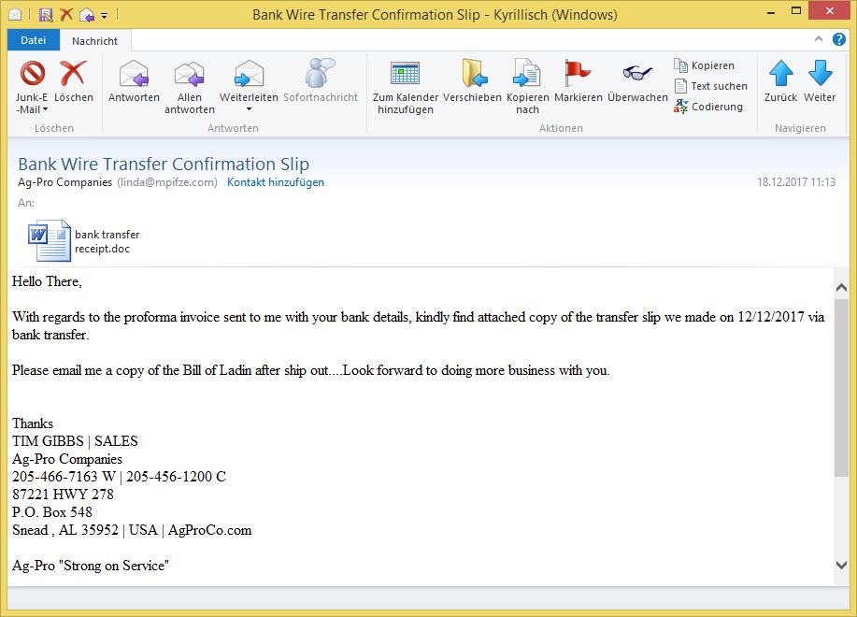Click the red X delete icon in title bar
Image resolution: width=857 pixels, height=617 pixels.
(66, 14)
